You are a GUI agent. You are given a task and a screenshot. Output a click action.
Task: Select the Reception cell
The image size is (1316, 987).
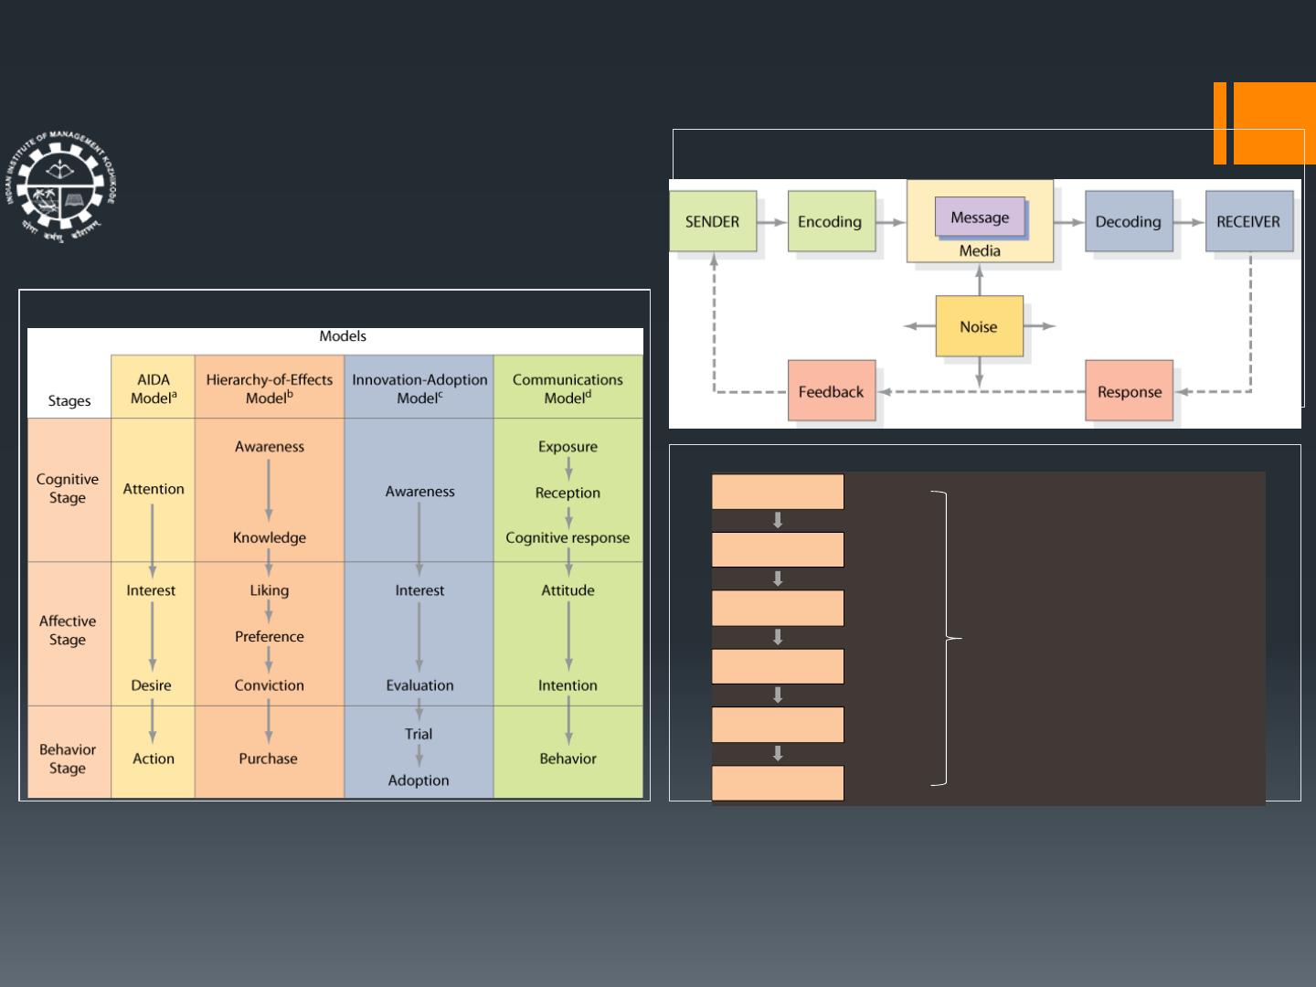point(568,493)
